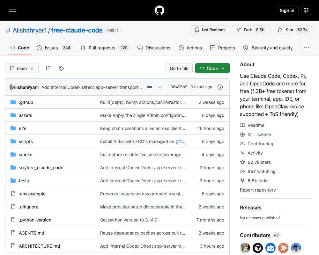Open the scripts folder
Image resolution: width=319 pixels, height=255 pixels.
(26, 142)
